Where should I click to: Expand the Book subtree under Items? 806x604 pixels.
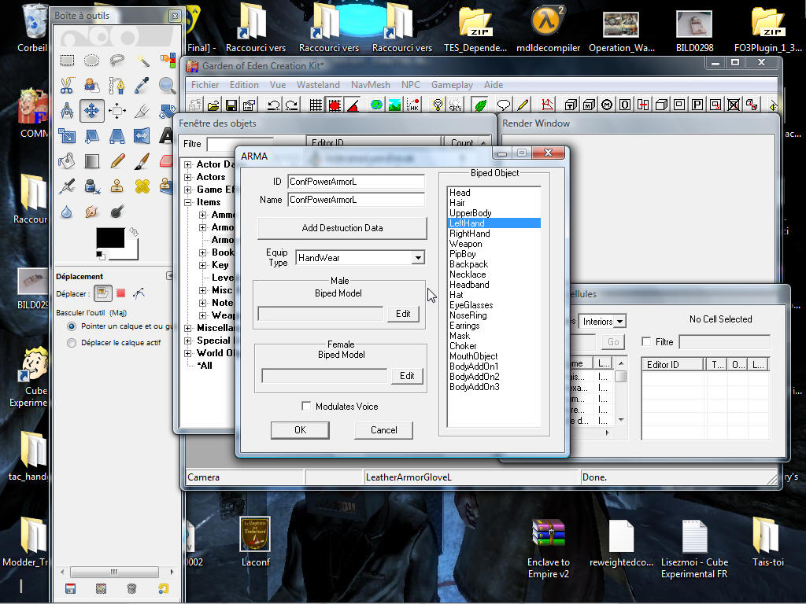(203, 252)
